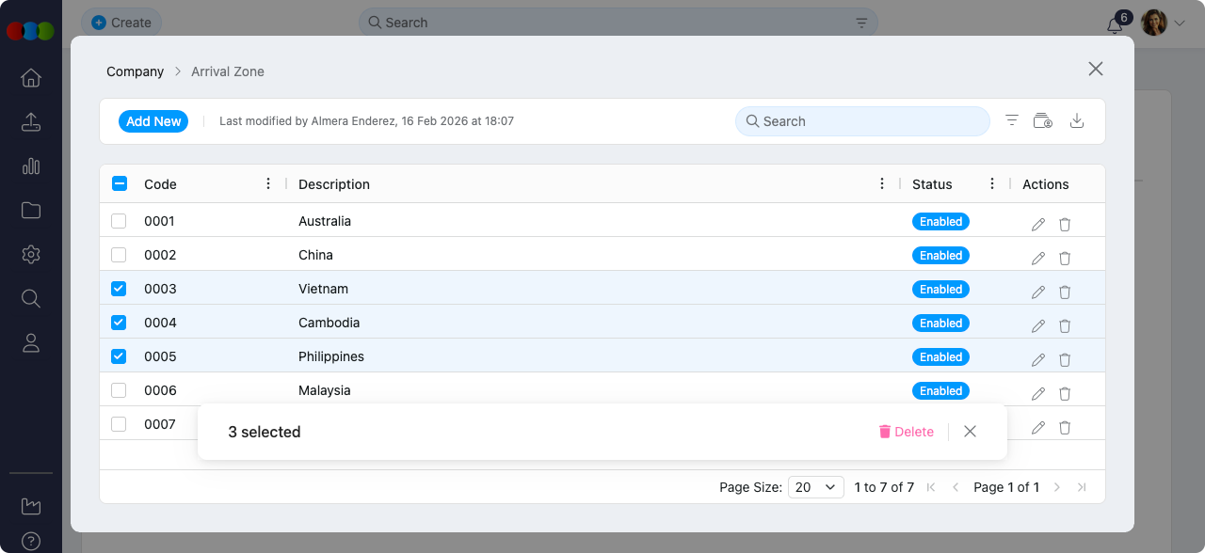Dismiss the 3 selected action bar
The height and width of the screenshot is (553, 1205).
[970, 432]
